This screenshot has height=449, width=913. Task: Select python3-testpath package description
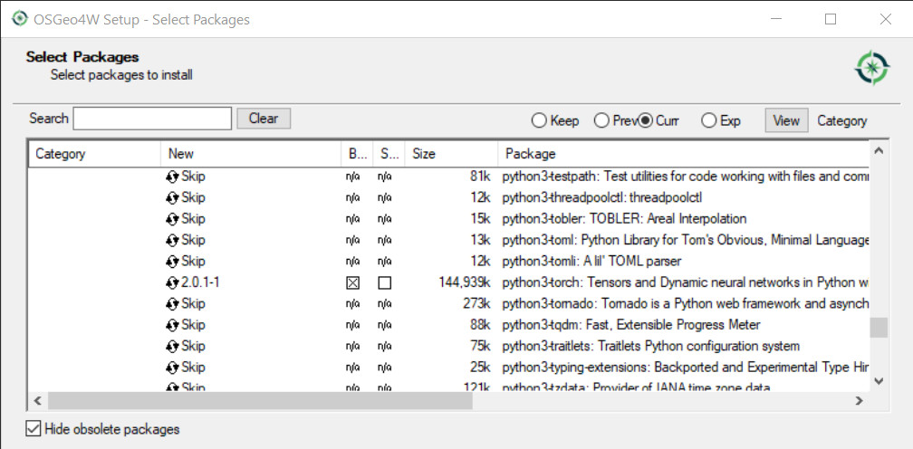pyautogui.click(x=686, y=177)
